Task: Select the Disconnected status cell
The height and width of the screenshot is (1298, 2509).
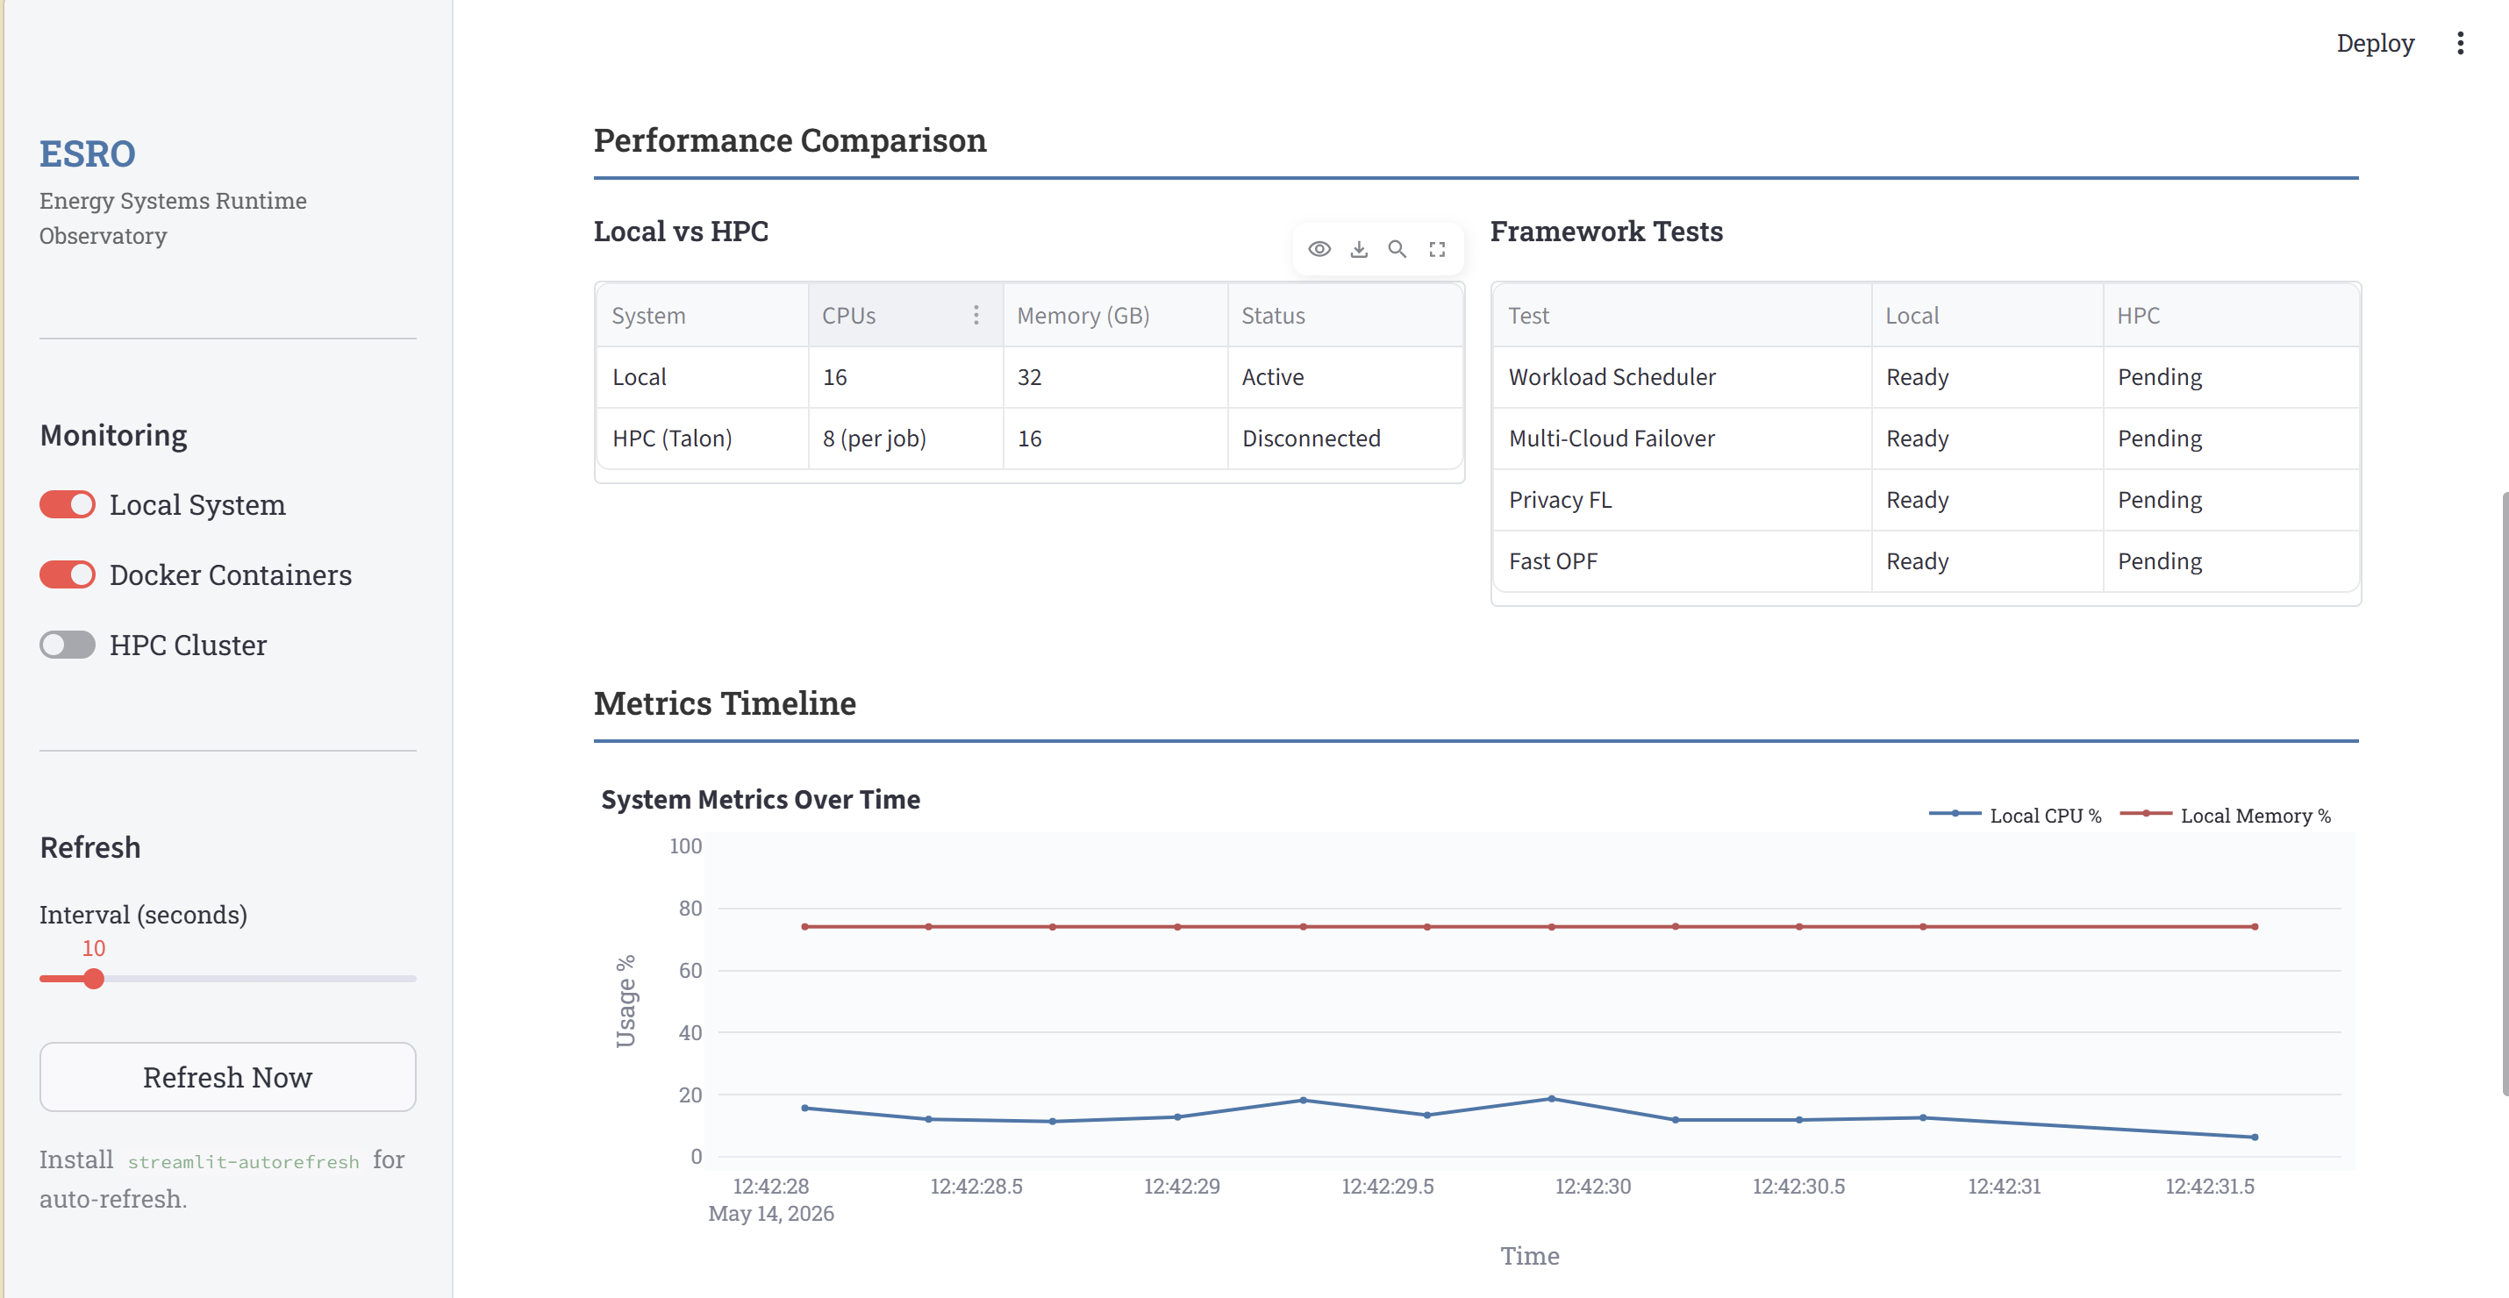Action: pyautogui.click(x=1345, y=439)
